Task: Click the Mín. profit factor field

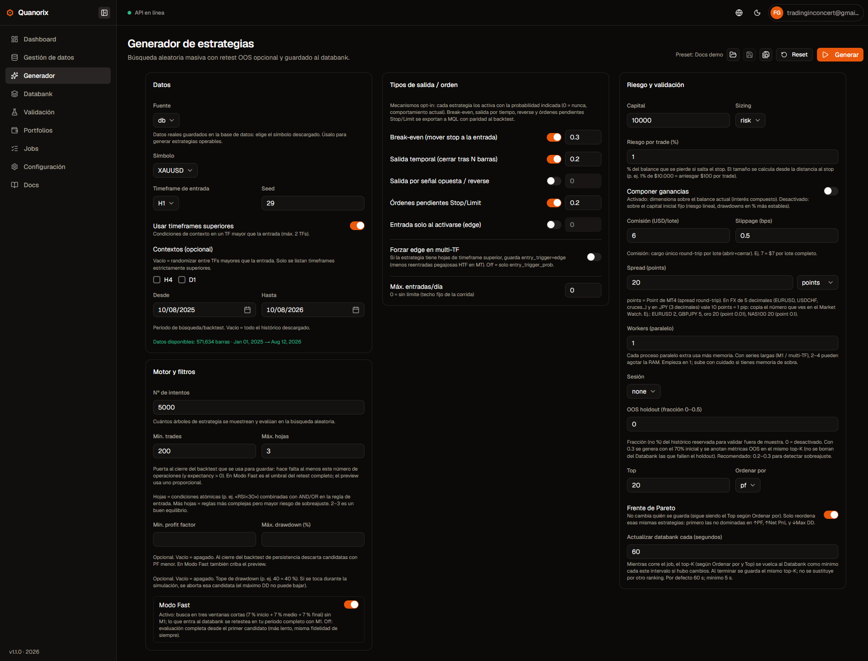Action: click(205, 539)
